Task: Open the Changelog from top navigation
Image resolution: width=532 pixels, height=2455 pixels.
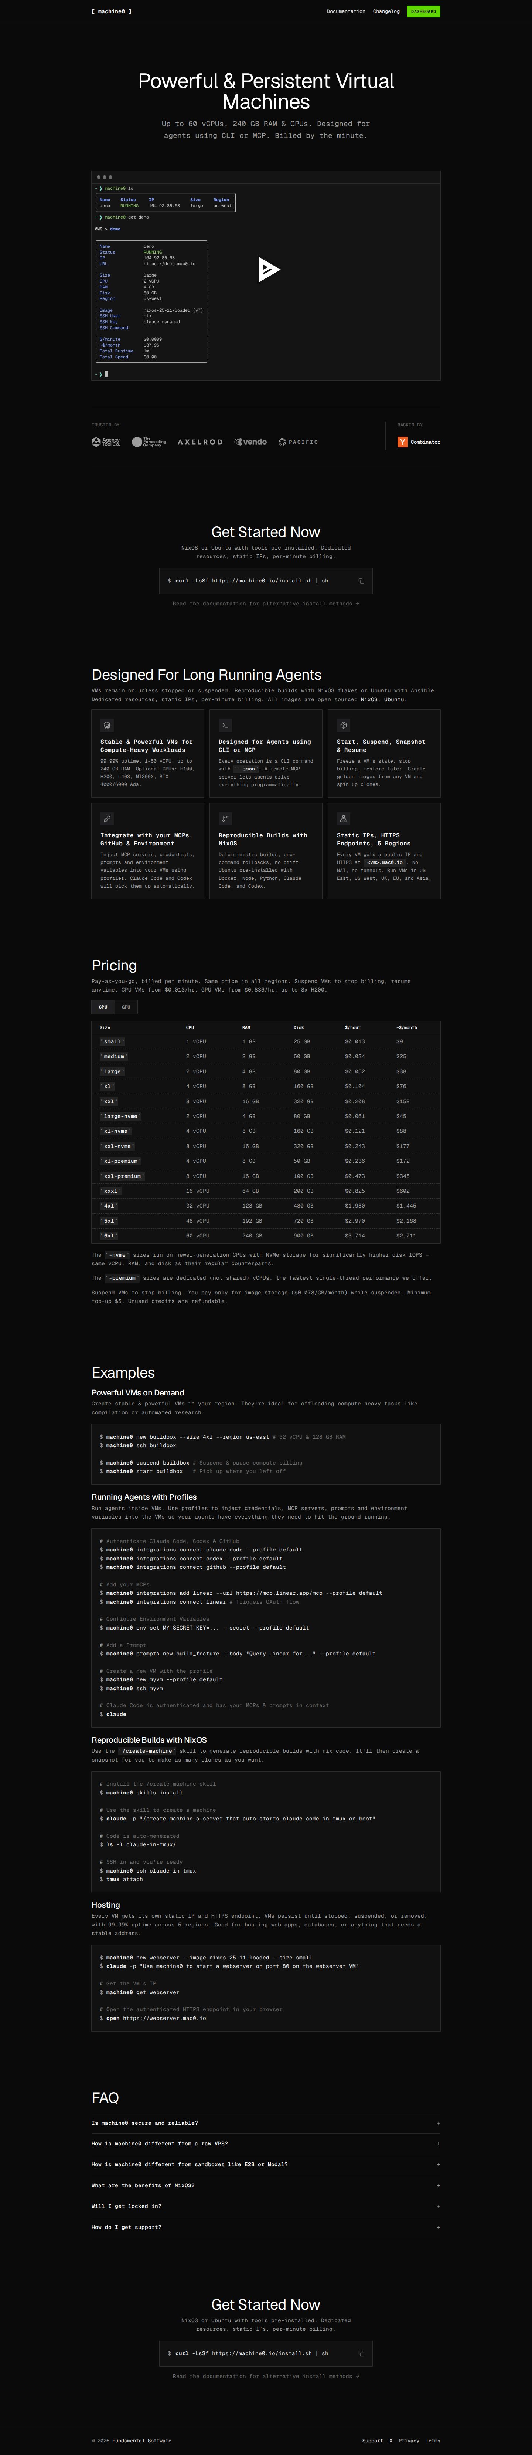Action: tap(385, 11)
